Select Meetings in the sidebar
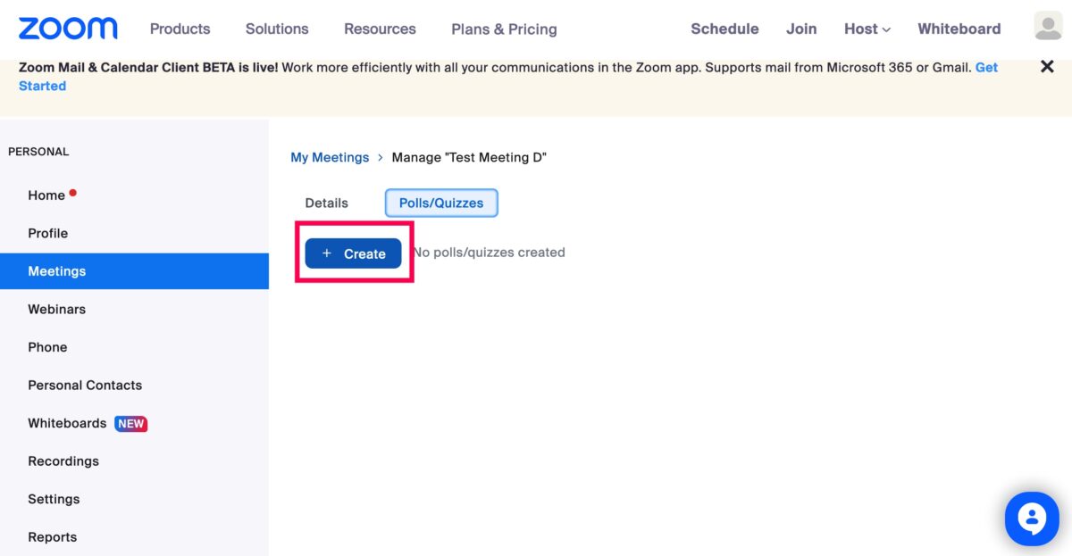The image size is (1072, 556). [134, 271]
